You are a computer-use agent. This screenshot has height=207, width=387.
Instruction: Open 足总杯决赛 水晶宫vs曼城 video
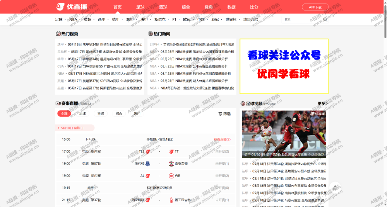pyautogui.click(x=106, y=52)
